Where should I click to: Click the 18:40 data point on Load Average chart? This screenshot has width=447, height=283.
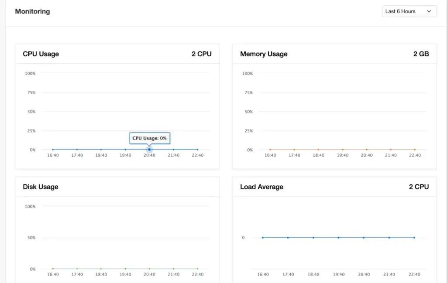coord(313,238)
